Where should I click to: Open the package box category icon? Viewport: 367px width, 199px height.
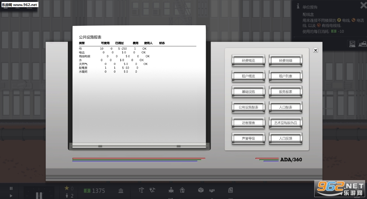coord(201,190)
